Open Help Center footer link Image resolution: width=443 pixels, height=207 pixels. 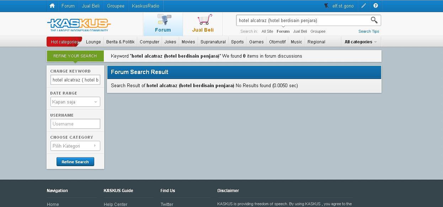[116, 204]
